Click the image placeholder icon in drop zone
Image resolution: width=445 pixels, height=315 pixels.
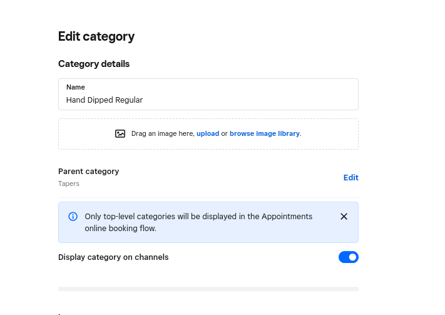(x=120, y=133)
